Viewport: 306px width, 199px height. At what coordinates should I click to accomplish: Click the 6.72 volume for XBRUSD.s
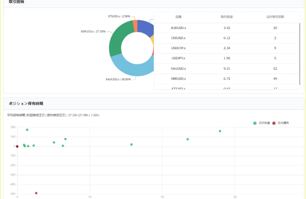pos(227,79)
